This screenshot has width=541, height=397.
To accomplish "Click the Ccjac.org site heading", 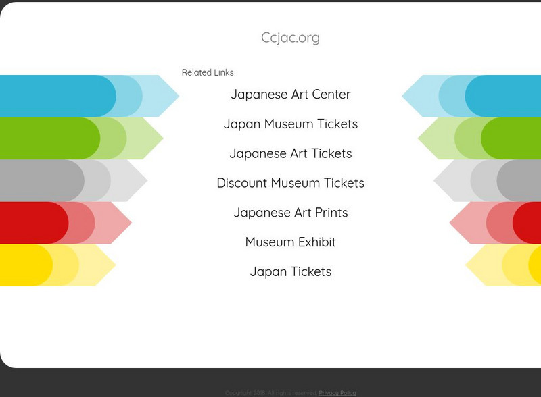I will (291, 38).
